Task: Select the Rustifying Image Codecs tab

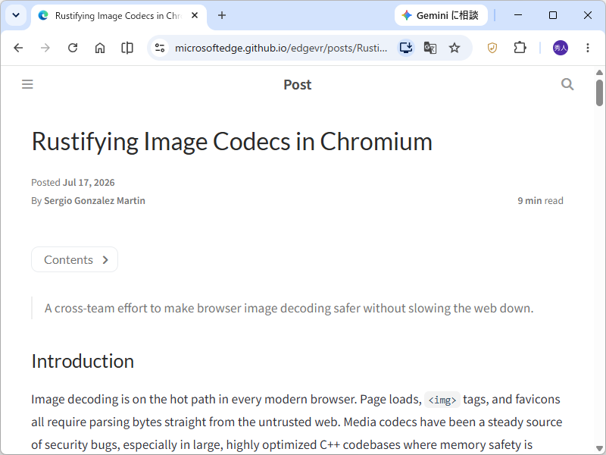Action: (x=118, y=15)
